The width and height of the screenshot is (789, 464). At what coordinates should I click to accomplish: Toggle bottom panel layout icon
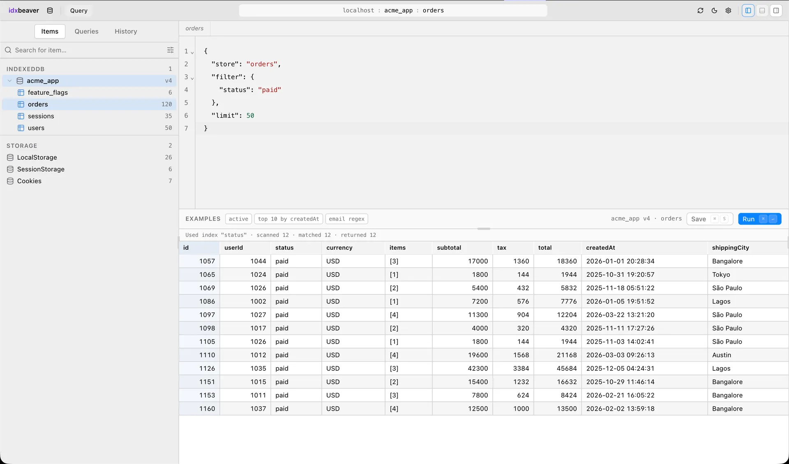(762, 11)
